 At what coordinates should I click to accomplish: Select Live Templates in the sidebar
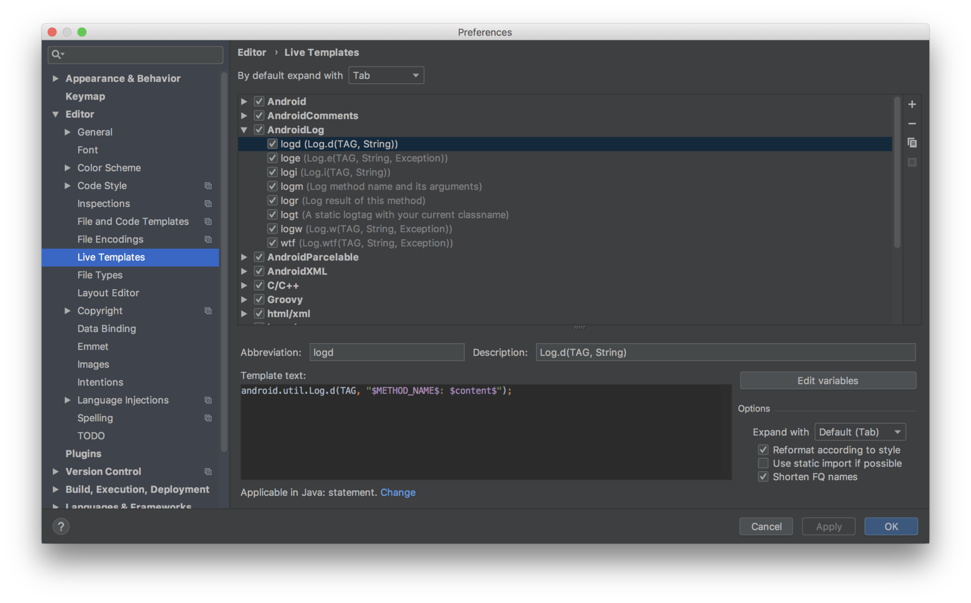point(111,257)
